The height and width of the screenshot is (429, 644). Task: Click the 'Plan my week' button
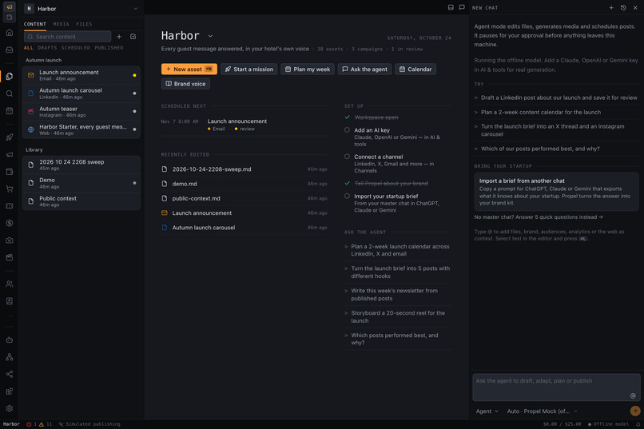tap(308, 69)
